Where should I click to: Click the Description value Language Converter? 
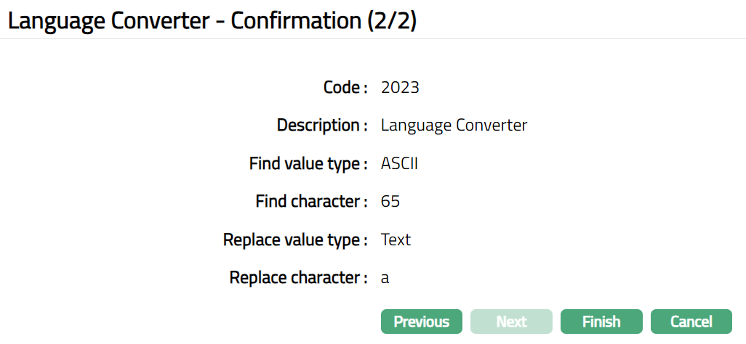tap(454, 126)
